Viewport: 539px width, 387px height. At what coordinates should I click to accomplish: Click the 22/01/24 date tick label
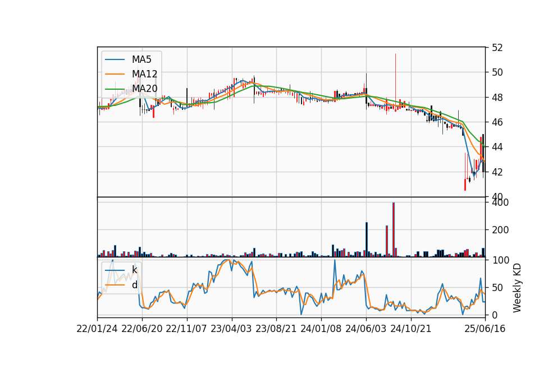[97, 329]
